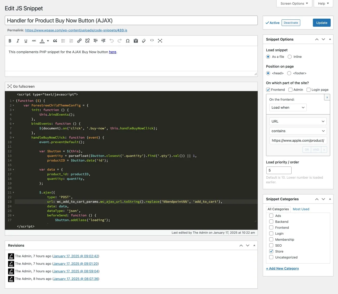Image resolution: width=338 pixels, height=294 pixels.
Task: Apply italic formatting in the toolbar
Action: [18, 41]
